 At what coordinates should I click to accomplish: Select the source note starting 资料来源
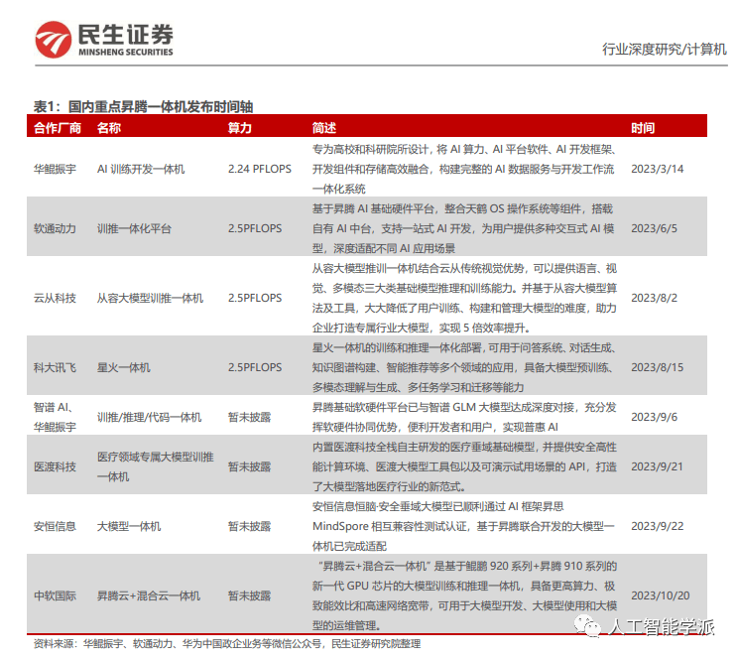point(227,643)
